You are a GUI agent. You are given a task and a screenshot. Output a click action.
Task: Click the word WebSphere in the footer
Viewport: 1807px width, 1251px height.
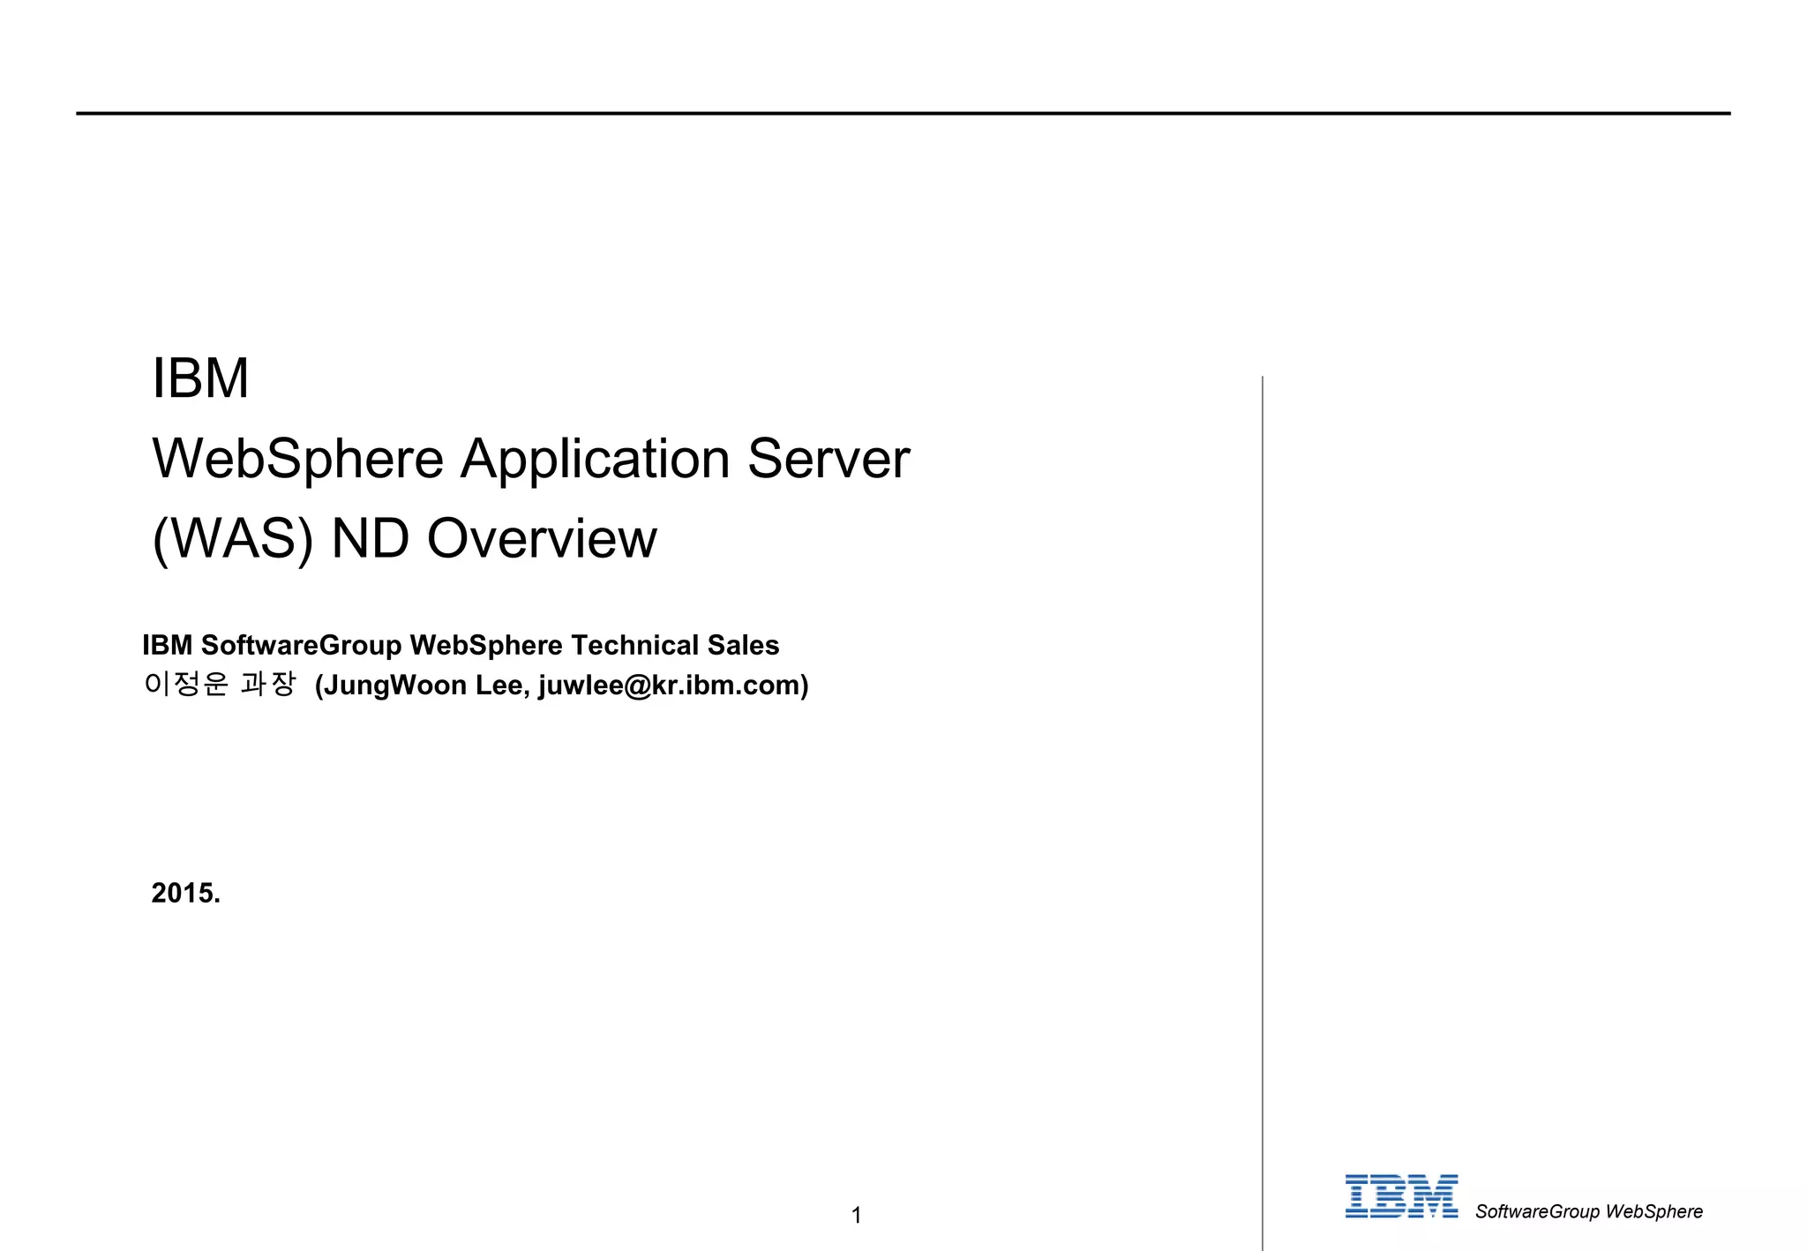pos(1654,1211)
